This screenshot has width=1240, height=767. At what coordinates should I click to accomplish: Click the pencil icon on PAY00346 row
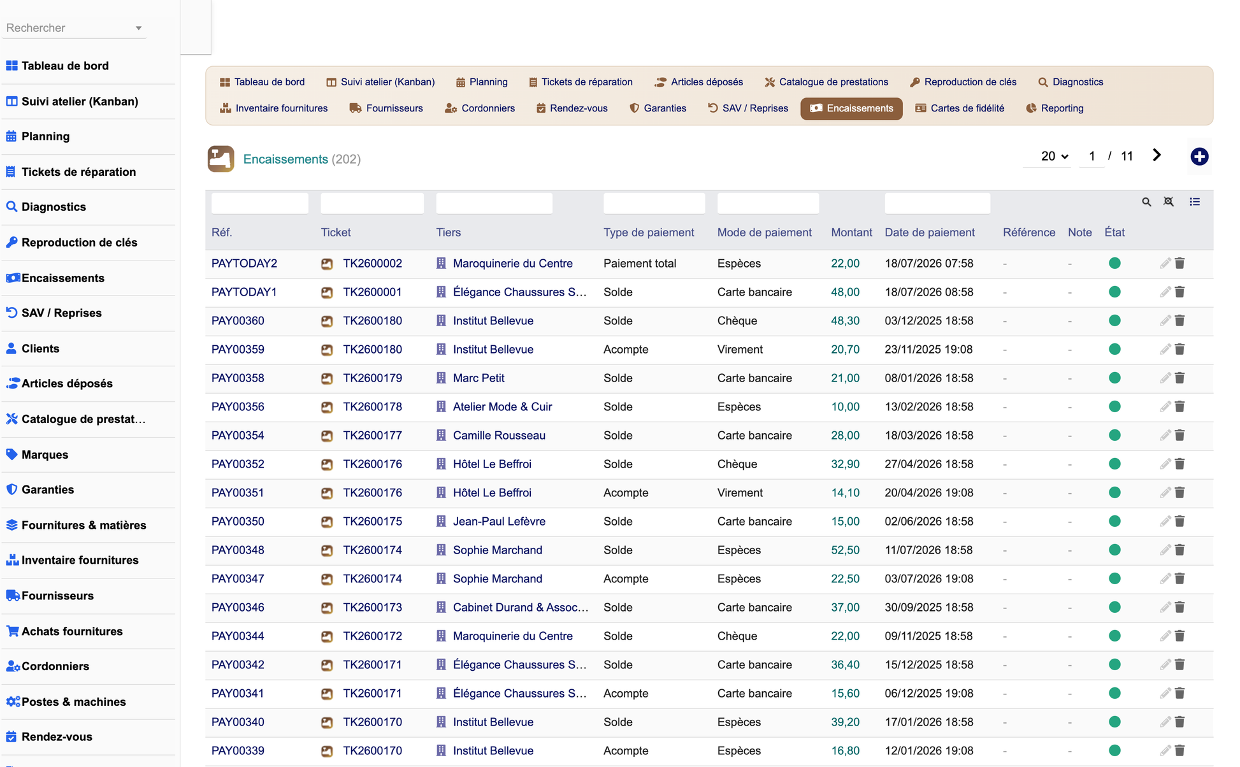[1165, 607]
